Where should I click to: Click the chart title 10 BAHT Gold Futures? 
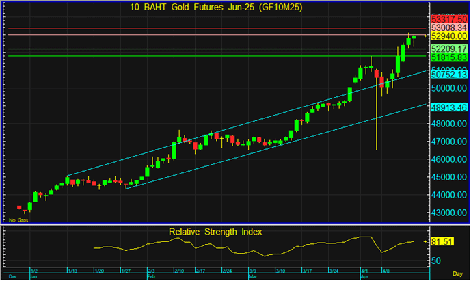(210, 7)
